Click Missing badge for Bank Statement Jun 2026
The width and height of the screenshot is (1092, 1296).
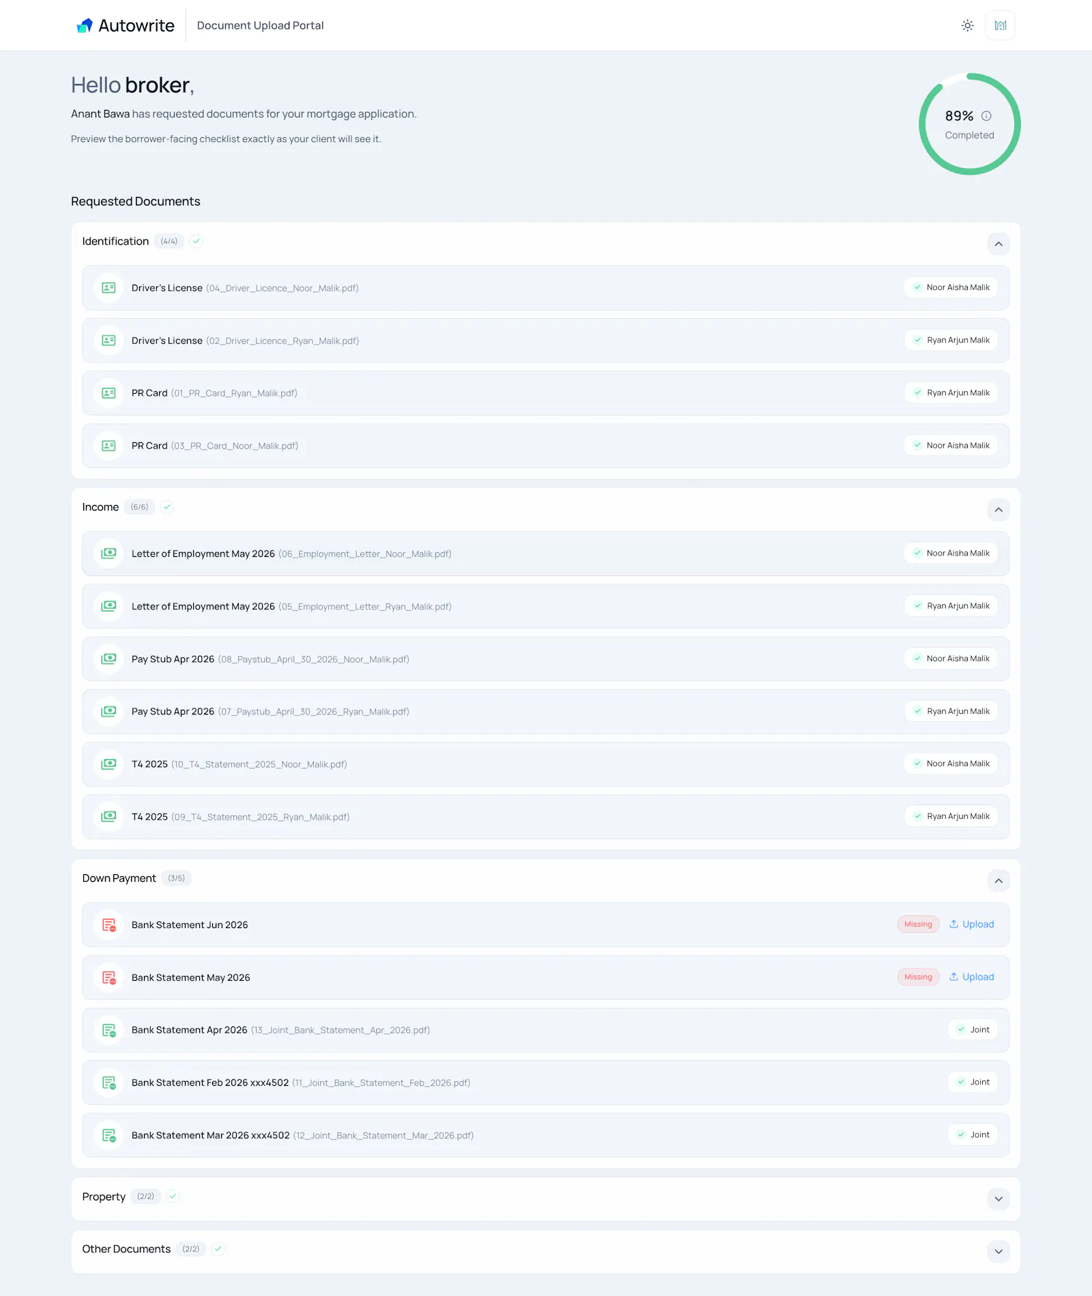tap(918, 924)
